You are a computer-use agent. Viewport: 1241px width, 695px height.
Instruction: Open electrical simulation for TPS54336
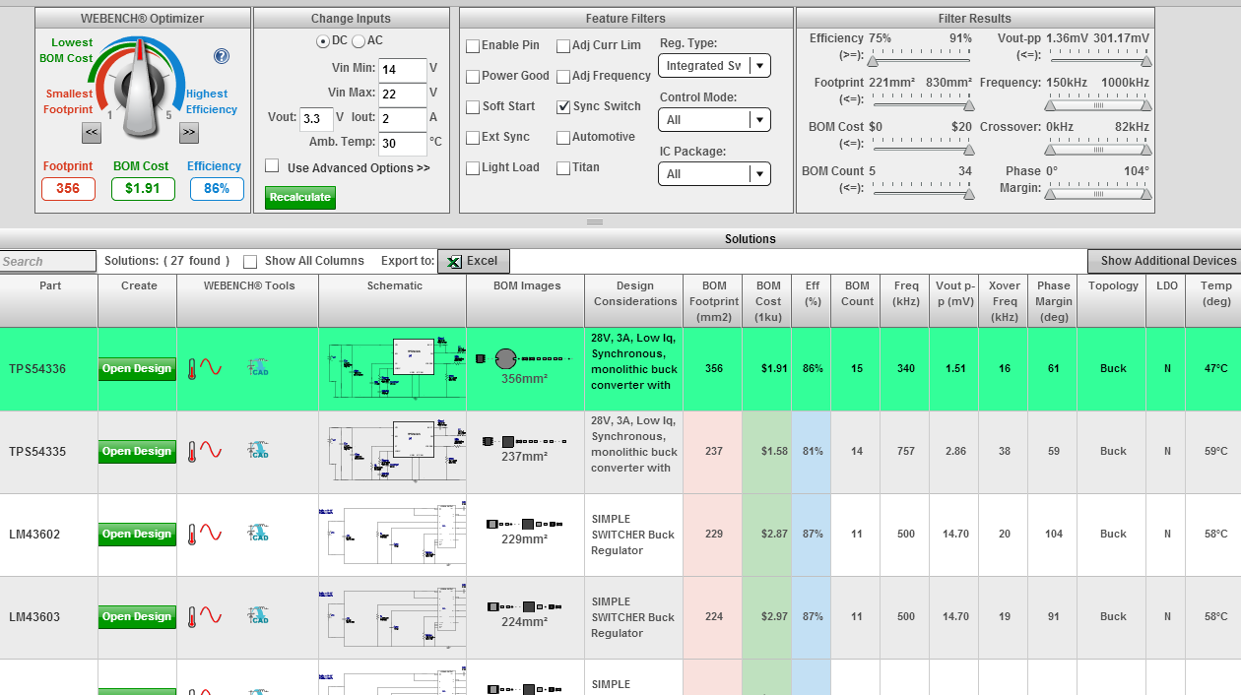(x=212, y=368)
